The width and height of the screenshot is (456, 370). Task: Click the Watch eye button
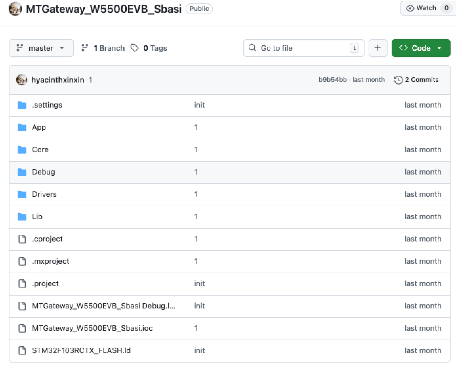coord(421,8)
